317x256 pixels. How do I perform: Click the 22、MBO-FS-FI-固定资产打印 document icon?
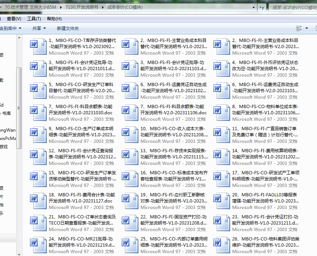[130, 223]
